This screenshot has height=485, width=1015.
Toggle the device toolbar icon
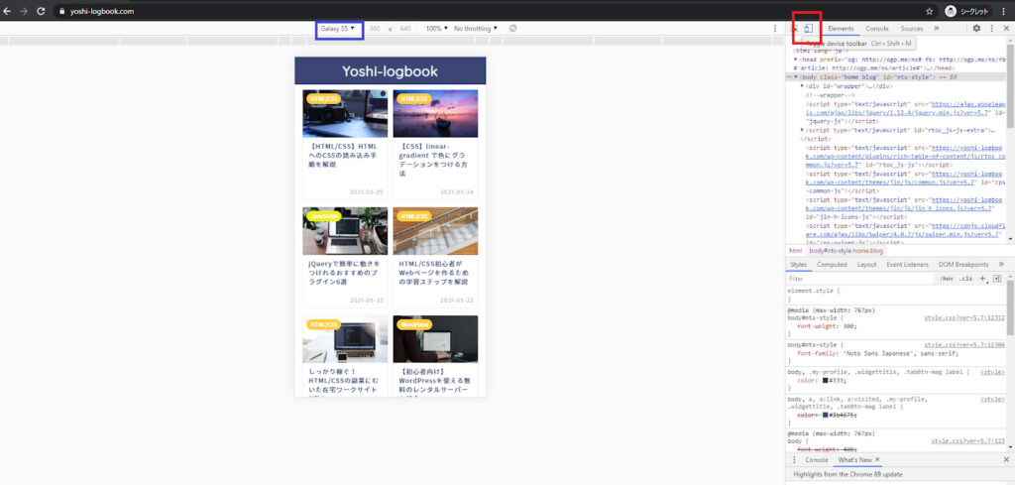(x=808, y=29)
